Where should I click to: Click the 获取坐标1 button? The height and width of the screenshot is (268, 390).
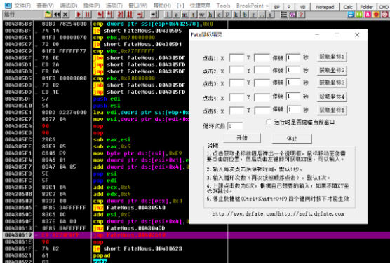(x=332, y=57)
